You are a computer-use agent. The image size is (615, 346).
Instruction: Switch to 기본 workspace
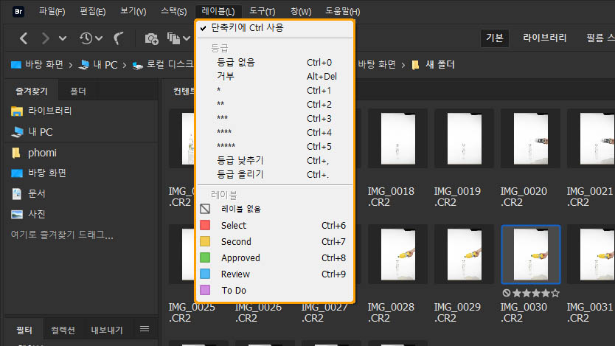coord(495,38)
